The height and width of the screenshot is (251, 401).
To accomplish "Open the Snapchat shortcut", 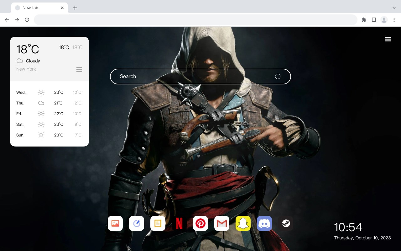I will coord(243,223).
